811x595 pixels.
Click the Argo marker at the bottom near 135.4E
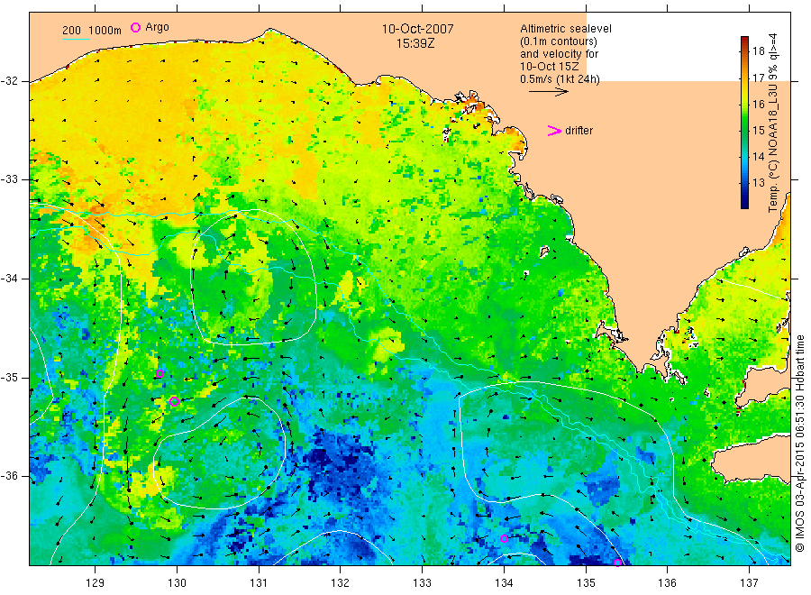pos(617,563)
